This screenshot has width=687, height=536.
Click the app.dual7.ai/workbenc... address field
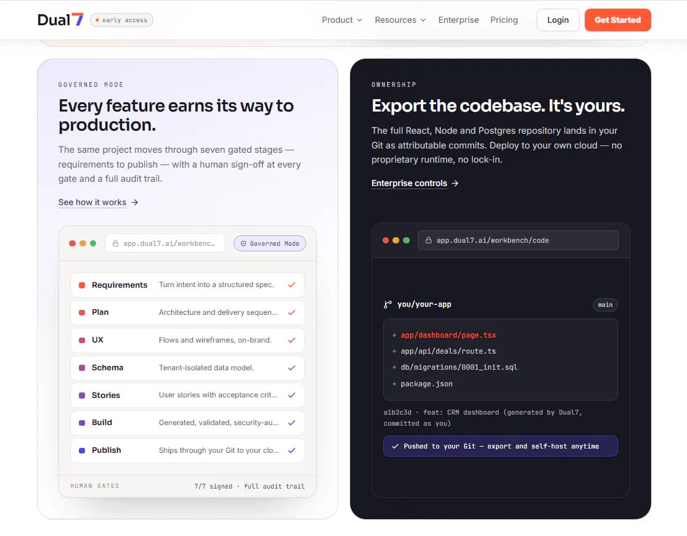165,243
